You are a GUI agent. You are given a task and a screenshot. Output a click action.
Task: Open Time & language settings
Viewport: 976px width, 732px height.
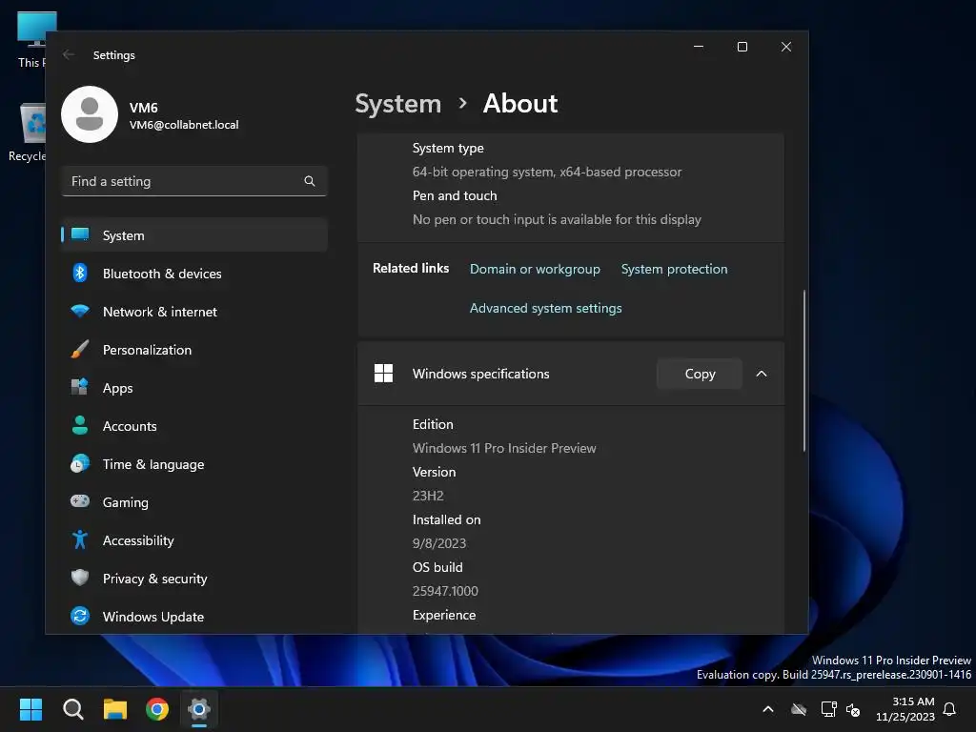(x=194, y=464)
